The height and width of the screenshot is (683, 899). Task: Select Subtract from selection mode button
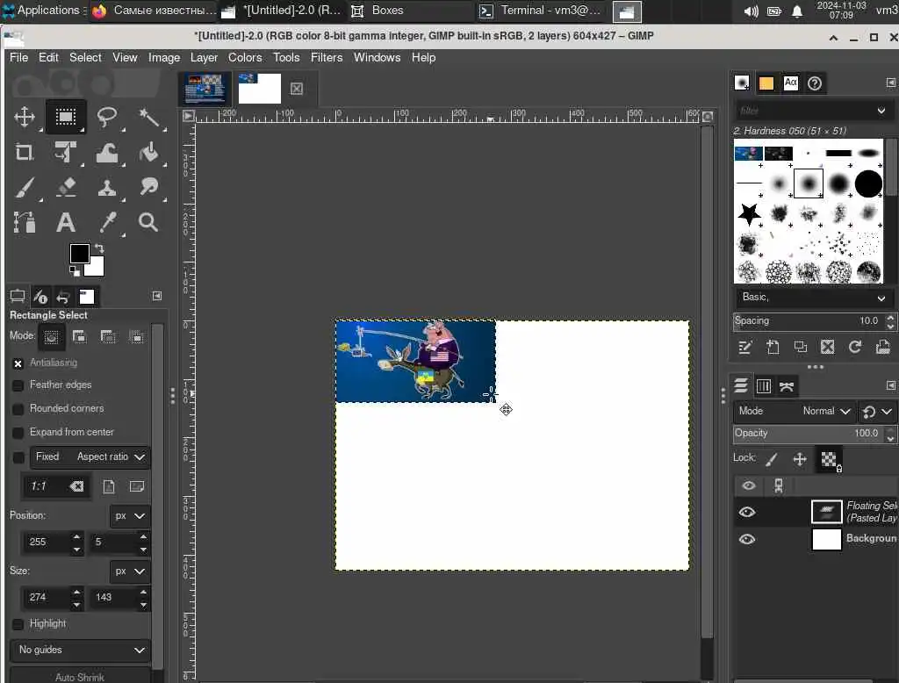click(x=108, y=336)
